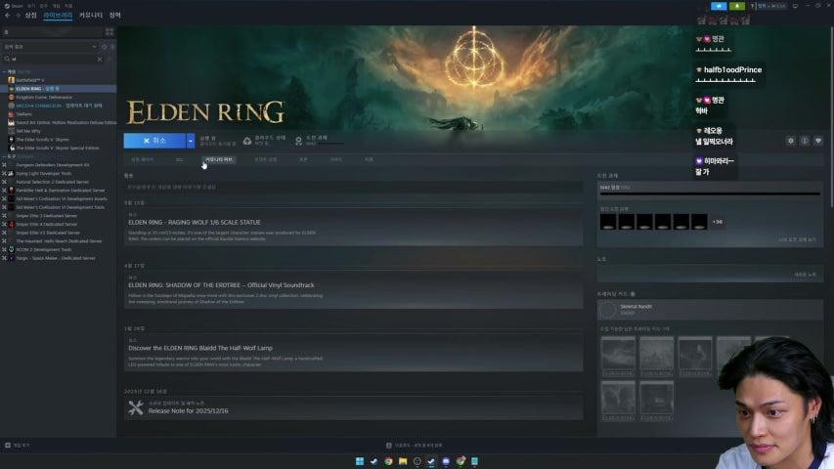The height and width of the screenshot is (469, 834).
Task: Clear the library search with X icon
Action: [x=100, y=59]
